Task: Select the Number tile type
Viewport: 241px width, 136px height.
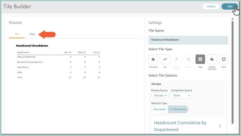Action: 188,59
